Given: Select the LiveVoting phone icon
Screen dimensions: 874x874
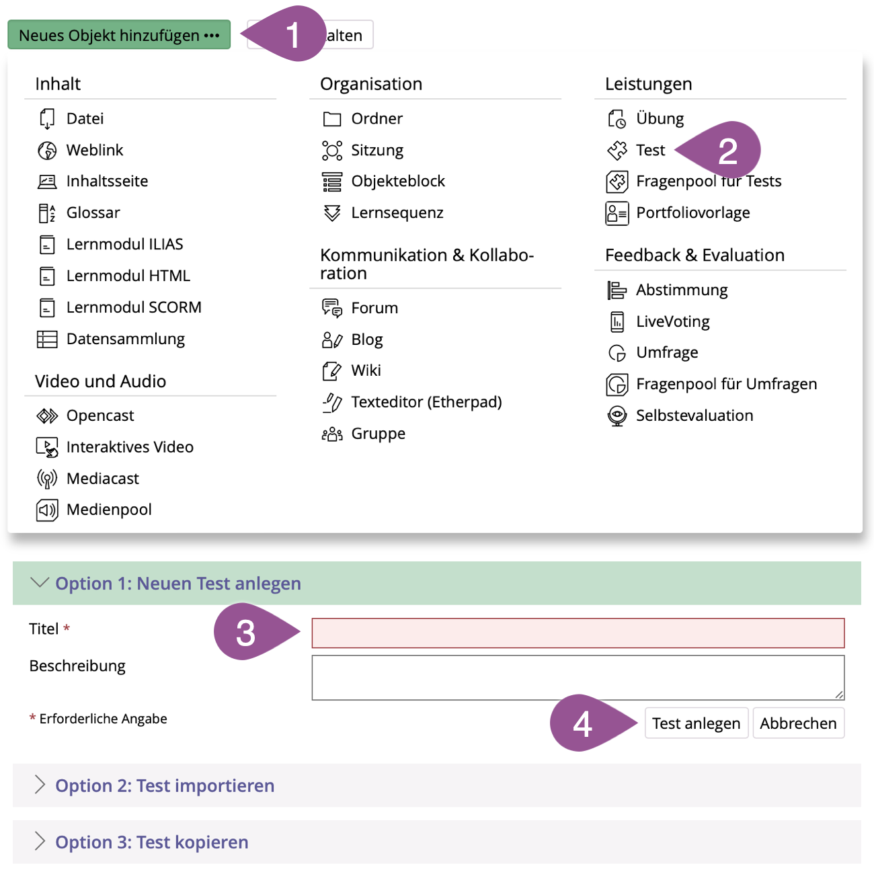Looking at the screenshot, I should click(x=617, y=321).
